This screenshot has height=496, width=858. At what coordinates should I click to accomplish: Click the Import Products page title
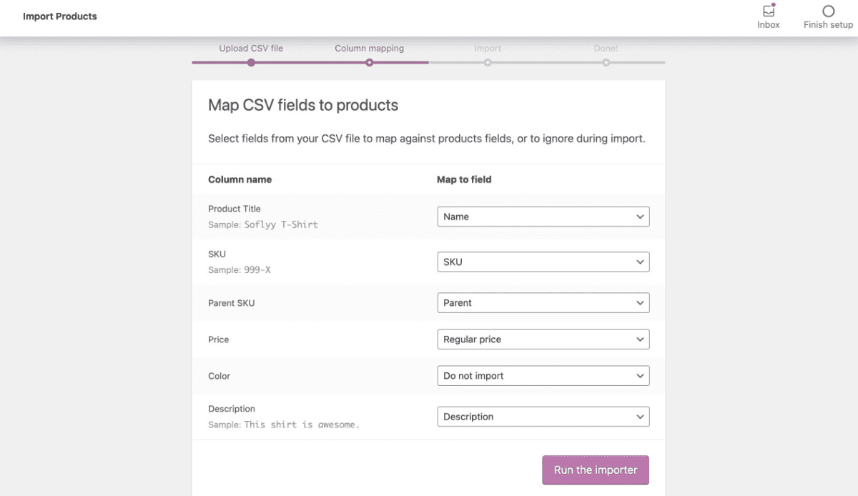coord(60,16)
